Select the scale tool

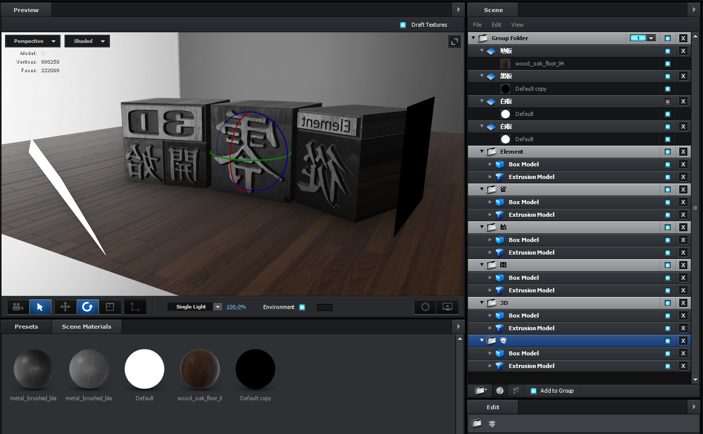(109, 306)
